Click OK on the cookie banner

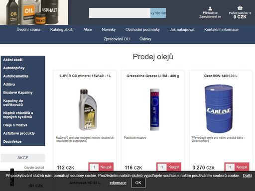pos(138,183)
